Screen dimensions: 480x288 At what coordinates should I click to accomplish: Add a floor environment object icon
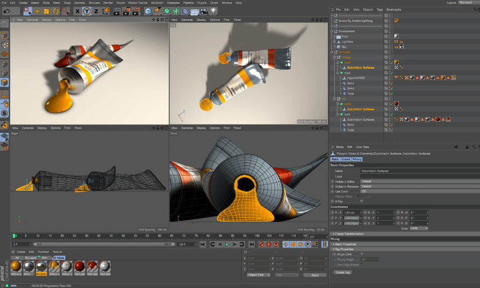(x=195, y=12)
